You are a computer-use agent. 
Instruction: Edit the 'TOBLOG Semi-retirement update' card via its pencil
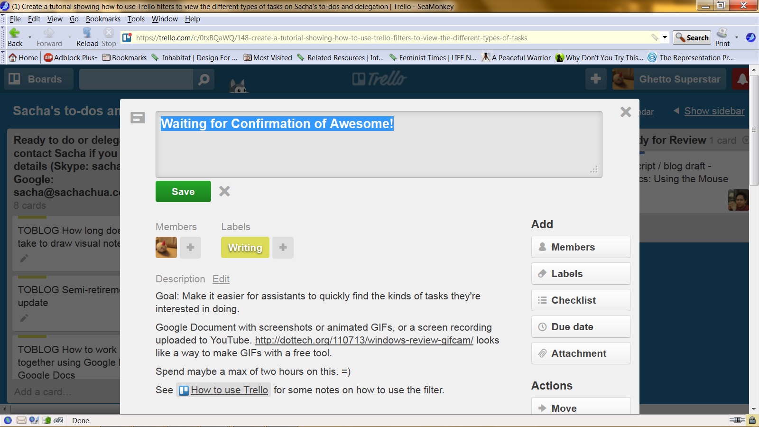click(x=24, y=318)
